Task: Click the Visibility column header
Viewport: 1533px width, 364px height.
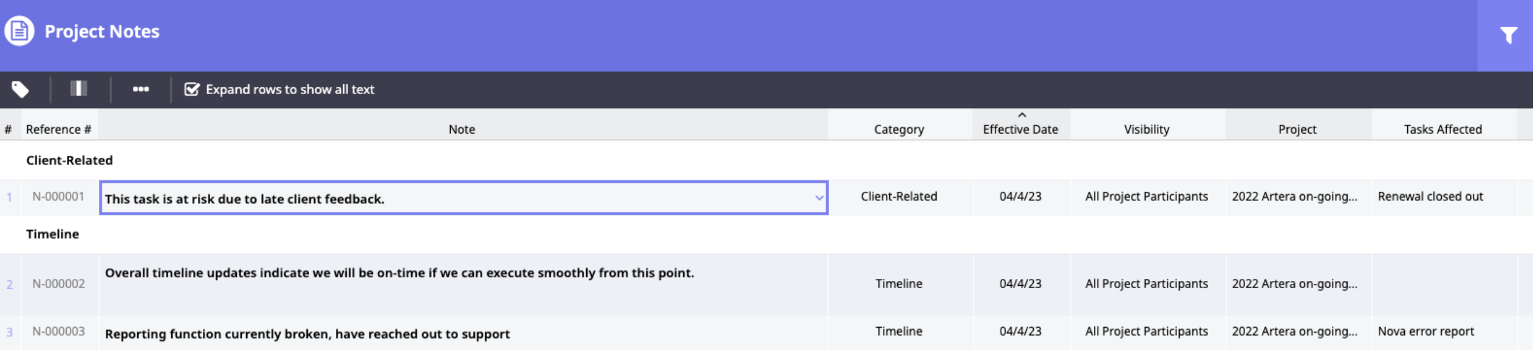Action: 1146,129
